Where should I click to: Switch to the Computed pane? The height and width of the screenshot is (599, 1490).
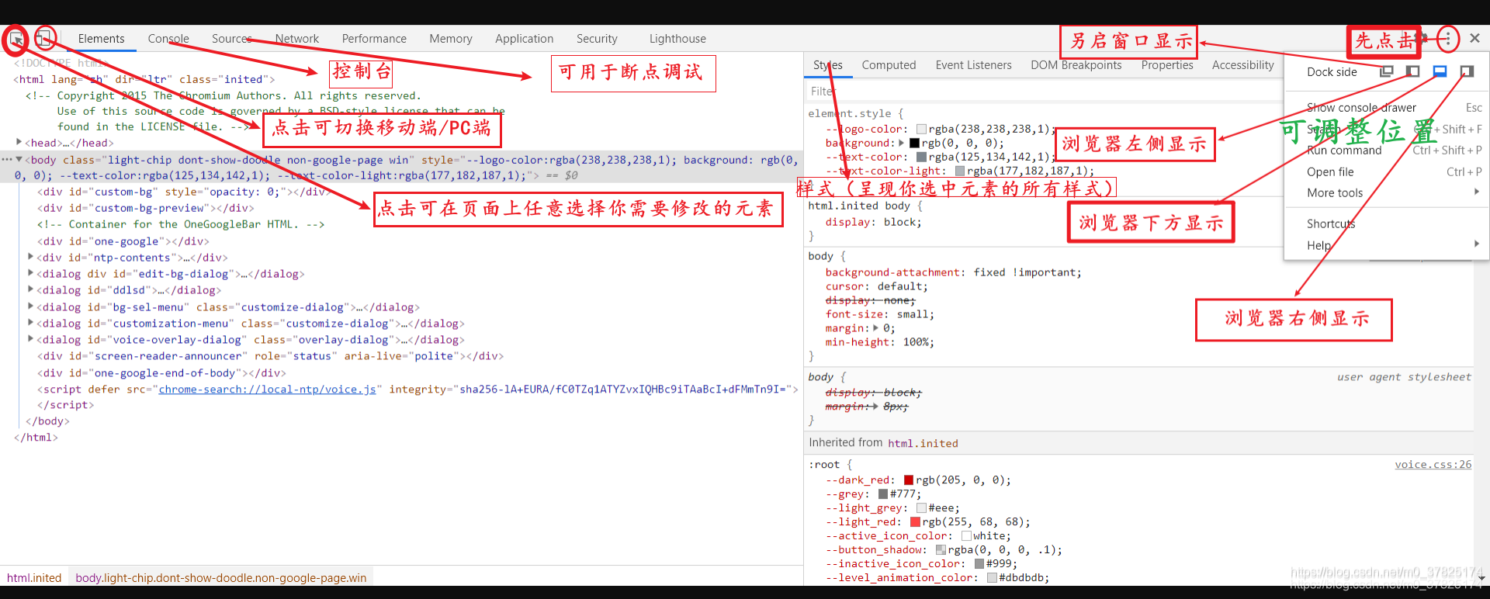(x=889, y=65)
